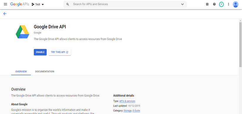Open the help question mark icon
Screen dimensions: 242x114
[x=214, y=4]
